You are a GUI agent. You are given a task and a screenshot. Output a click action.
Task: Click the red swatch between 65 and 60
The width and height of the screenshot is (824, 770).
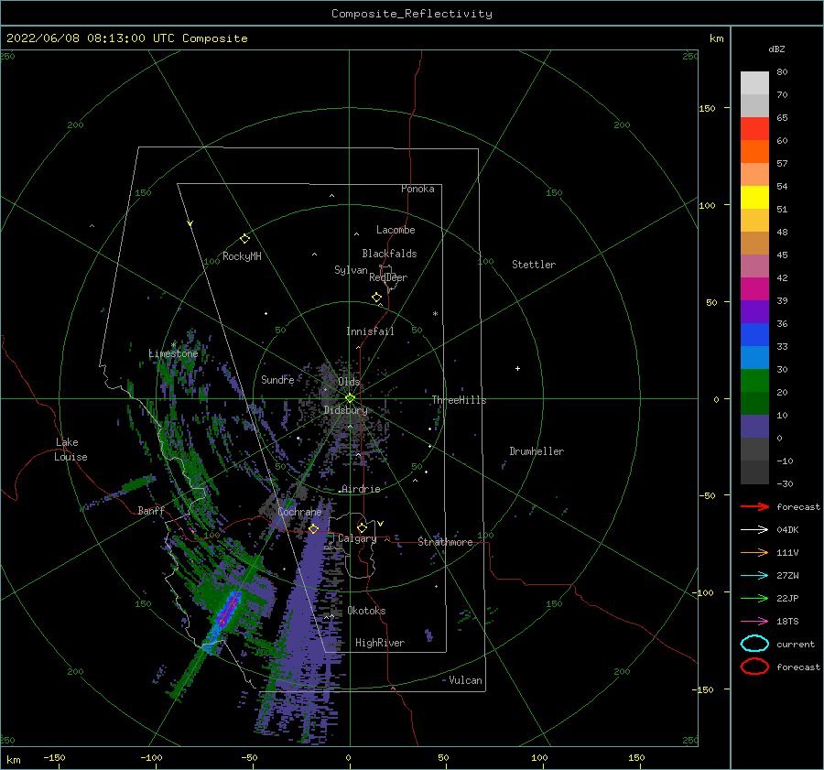754,129
